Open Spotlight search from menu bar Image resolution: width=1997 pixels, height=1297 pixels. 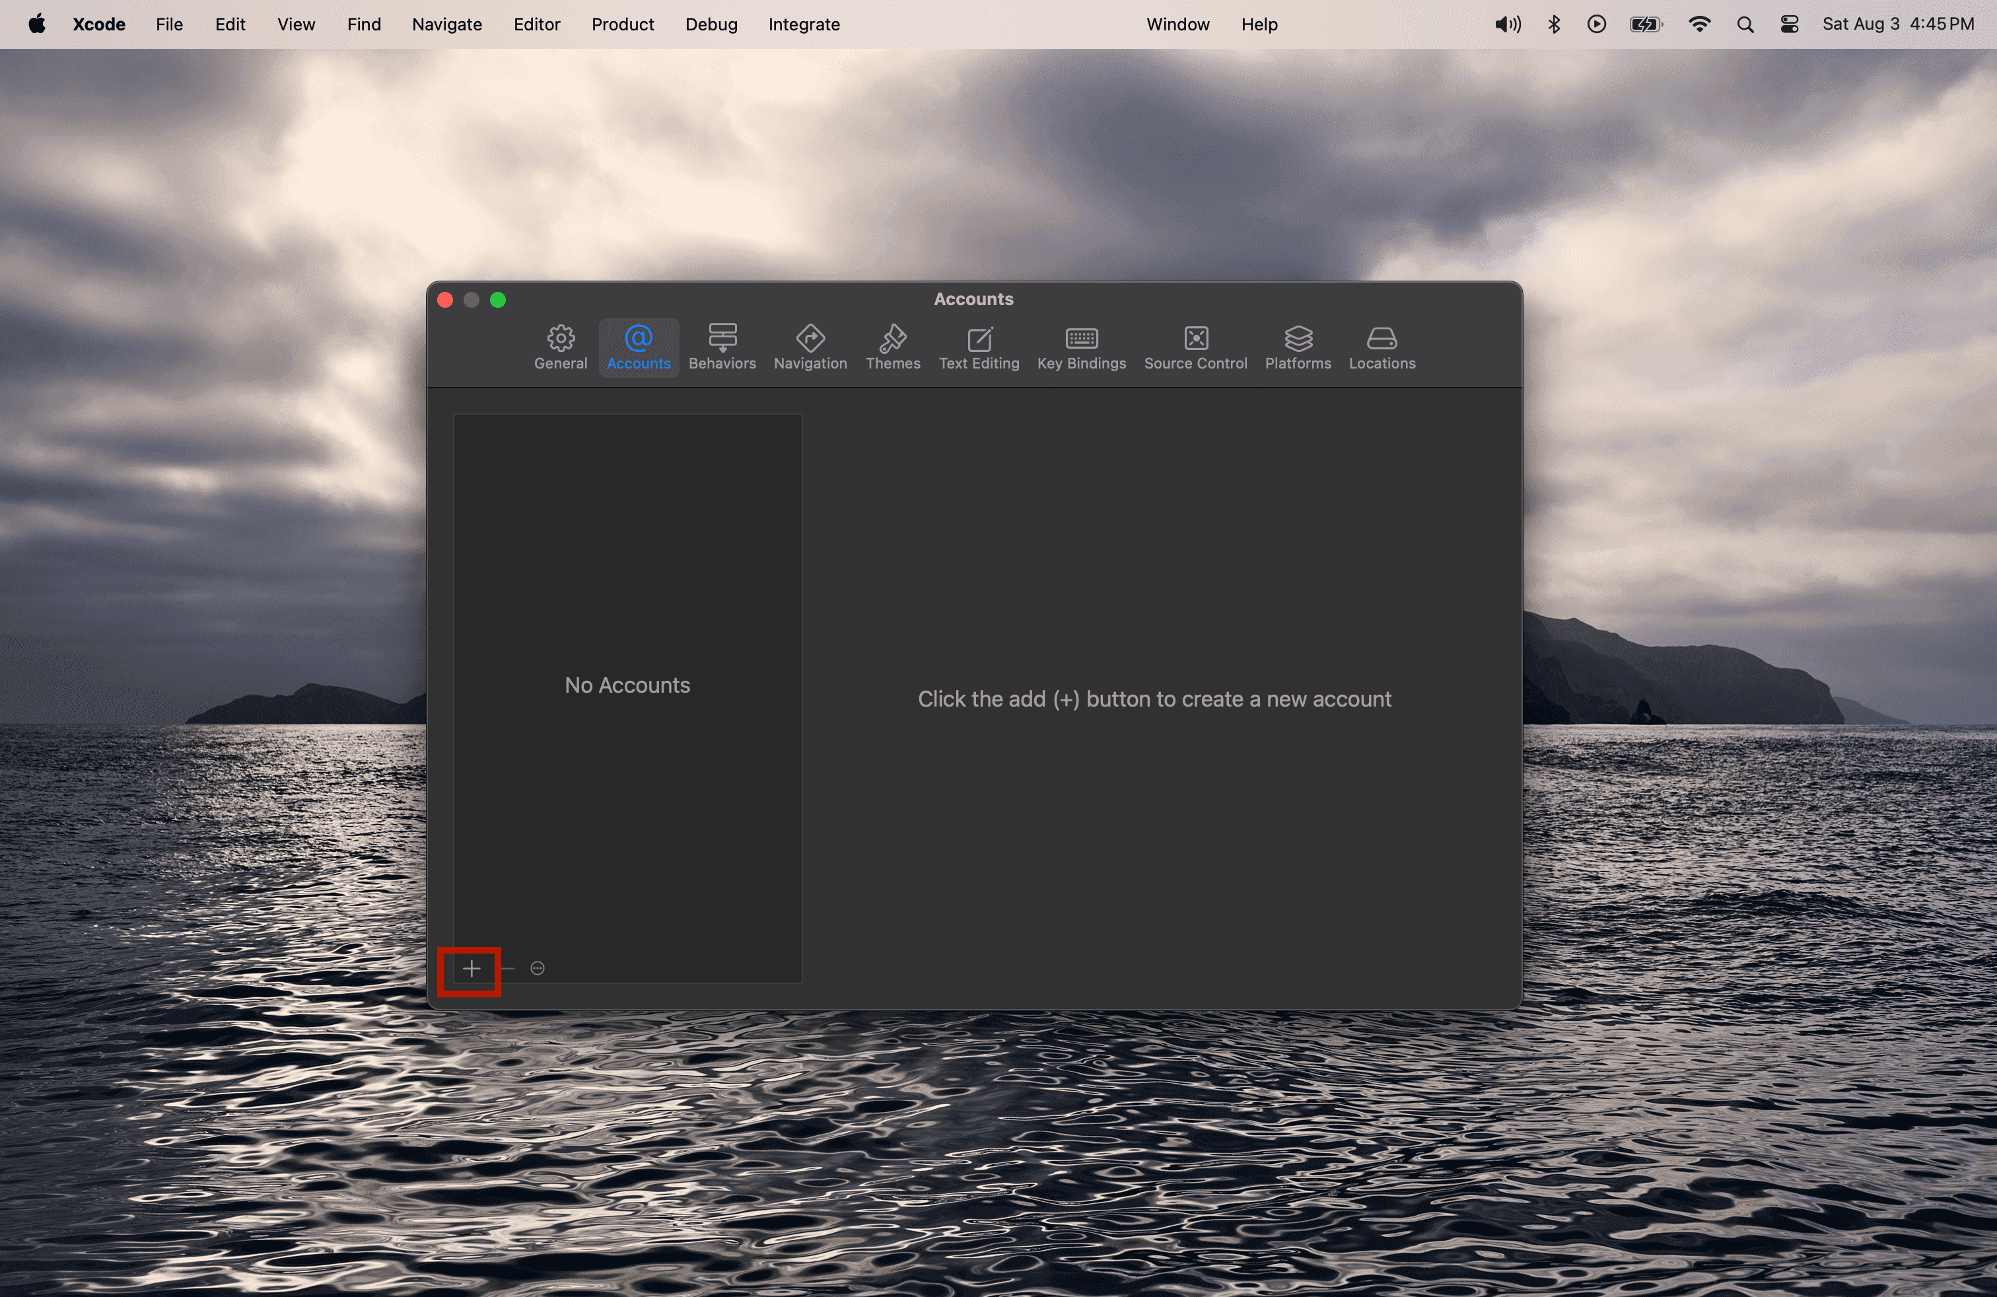point(1745,24)
